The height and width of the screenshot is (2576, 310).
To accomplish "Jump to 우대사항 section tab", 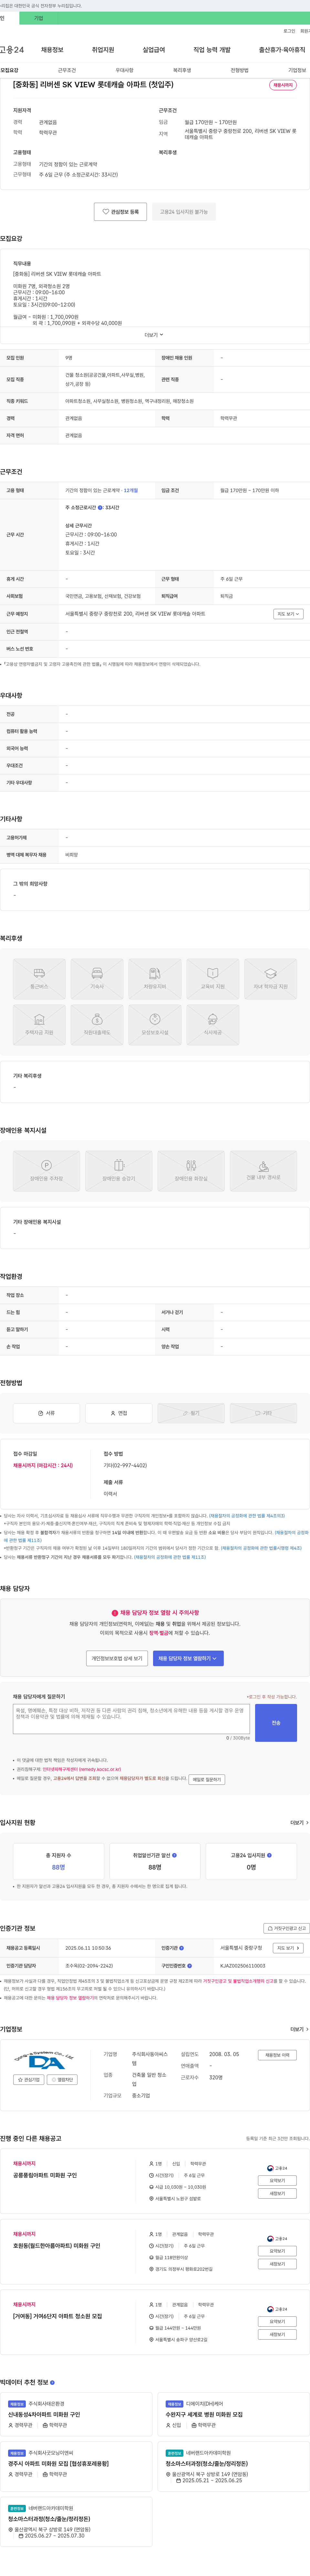I will click(124, 70).
